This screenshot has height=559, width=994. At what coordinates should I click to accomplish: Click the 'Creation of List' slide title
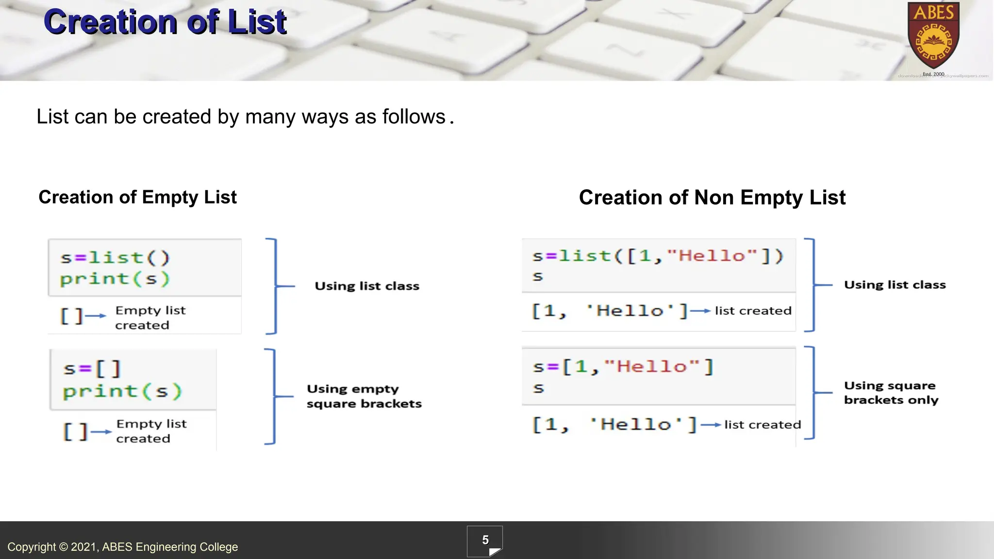point(165,22)
